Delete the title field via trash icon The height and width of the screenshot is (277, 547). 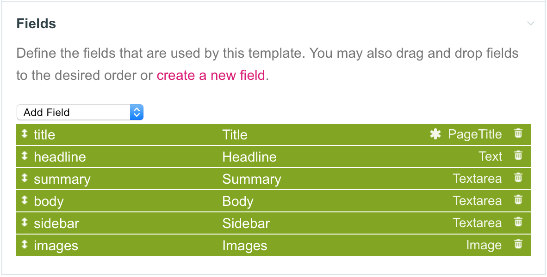(518, 133)
